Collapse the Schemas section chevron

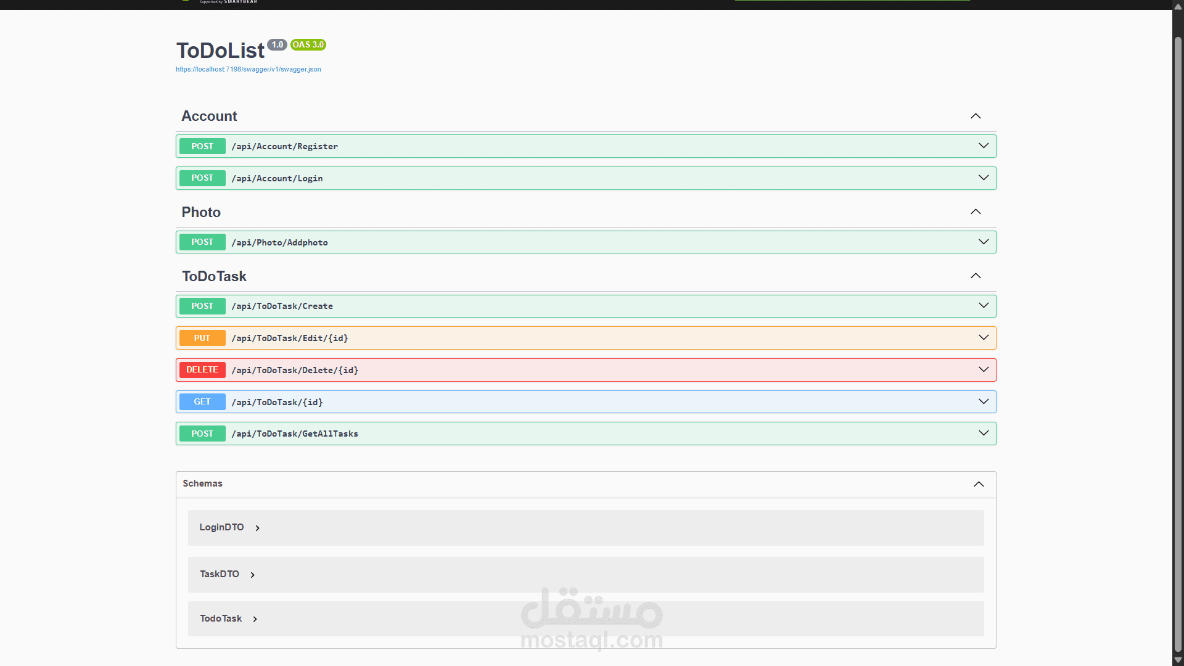point(979,484)
